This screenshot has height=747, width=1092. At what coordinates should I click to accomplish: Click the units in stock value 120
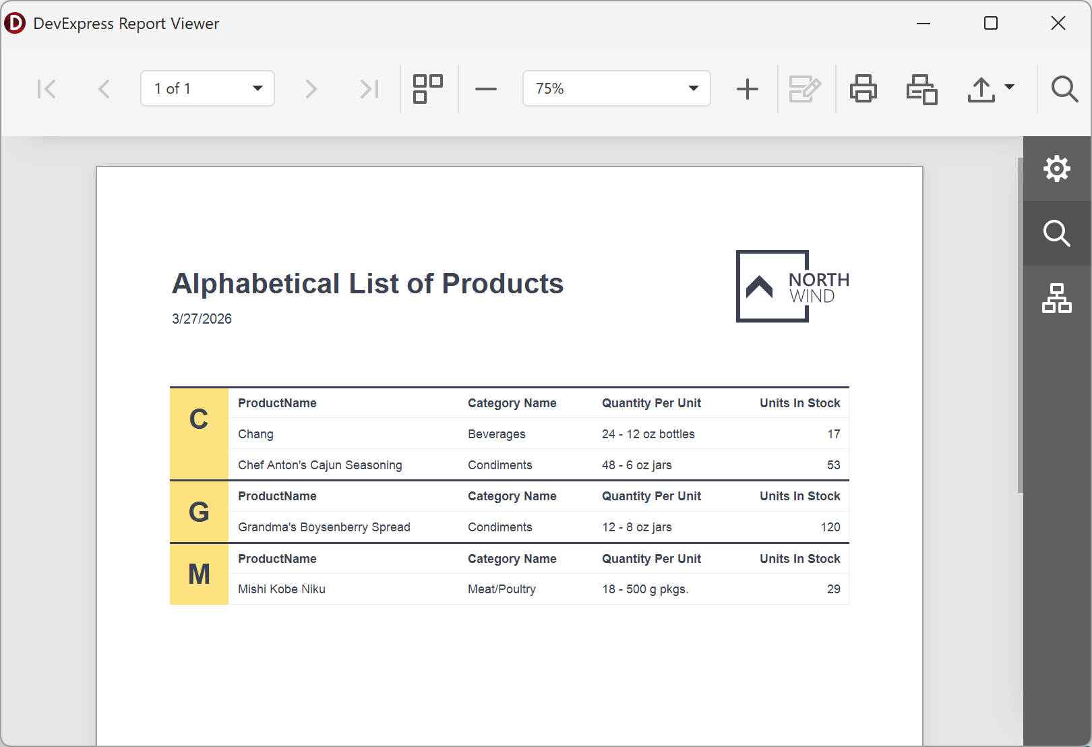point(830,527)
